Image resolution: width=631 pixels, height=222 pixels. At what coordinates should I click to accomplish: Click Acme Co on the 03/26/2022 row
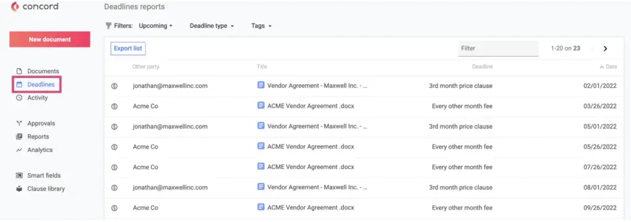145,106
